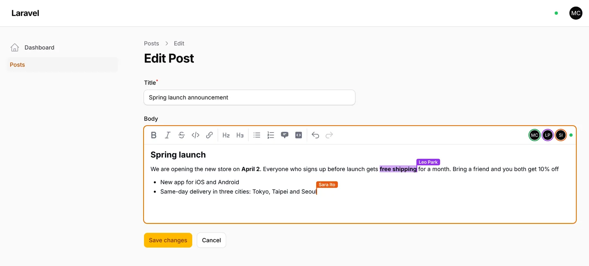This screenshot has height=266, width=589.
Task: Go to the Posts breadcrumb
Action: point(151,43)
